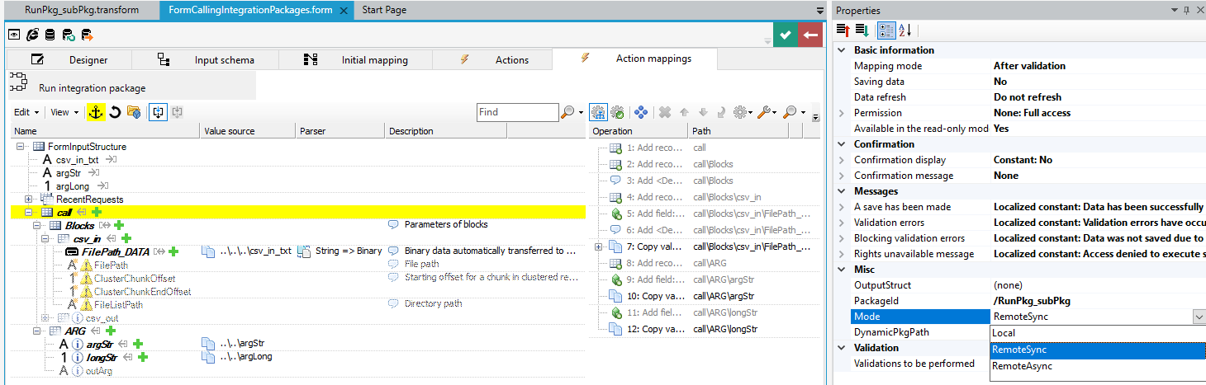
Task: Select RemoteSync option in dropdown list
Action: click(1098, 350)
